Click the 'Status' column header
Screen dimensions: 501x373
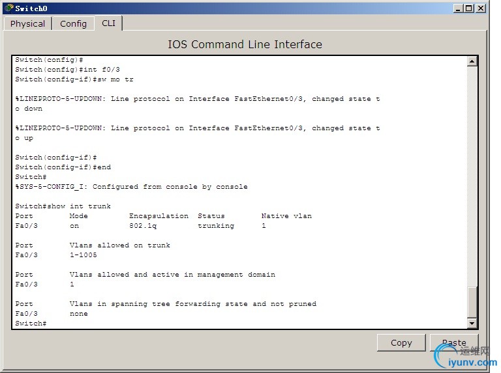211,216
